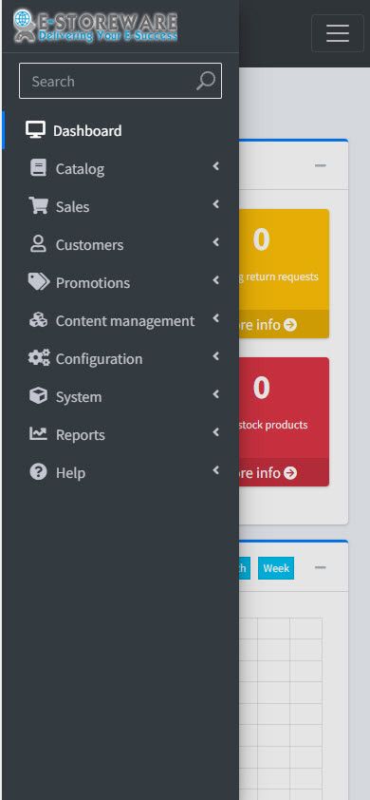This screenshot has height=800, width=370.
Task: Select the Week chart tab
Action: 276,568
